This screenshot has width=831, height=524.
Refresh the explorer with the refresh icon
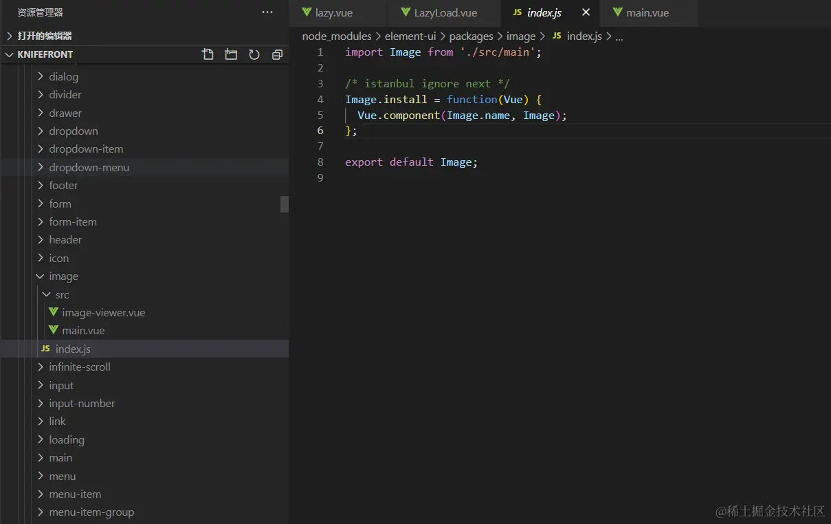(254, 54)
